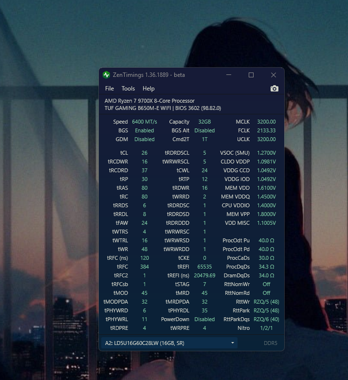Click the 32GB capacity value
The width and height of the screenshot is (348, 380).
tap(204, 122)
